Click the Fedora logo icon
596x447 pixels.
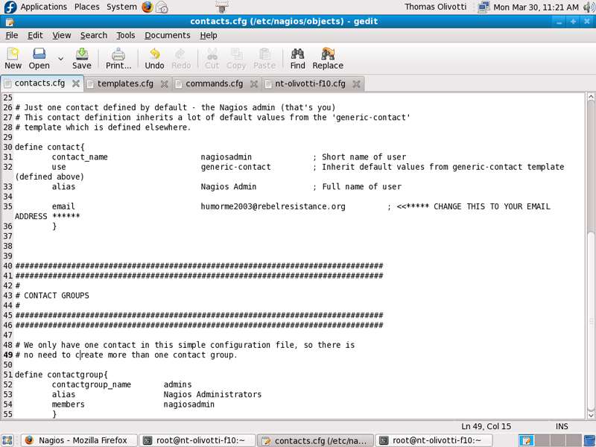[x=10, y=7]
